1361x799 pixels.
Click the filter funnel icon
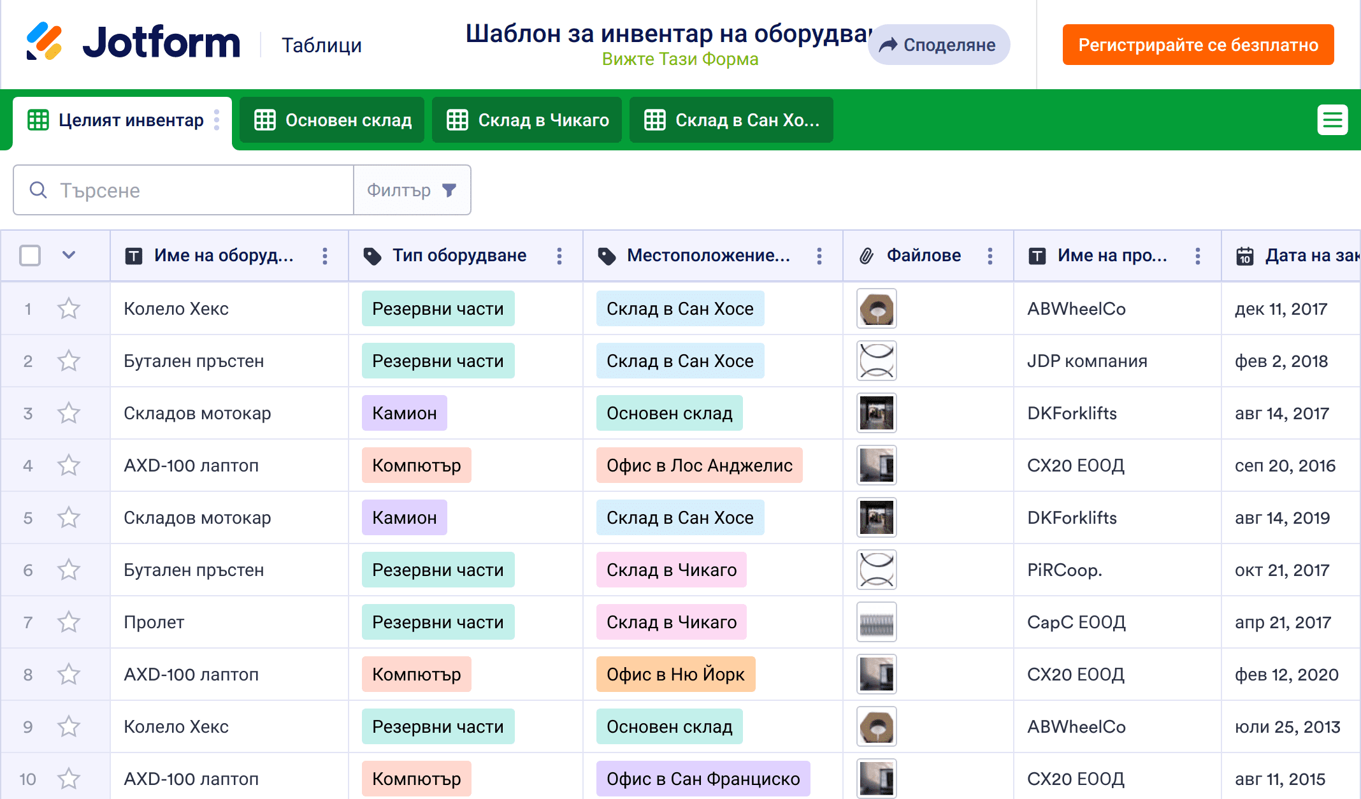point(449,190)
